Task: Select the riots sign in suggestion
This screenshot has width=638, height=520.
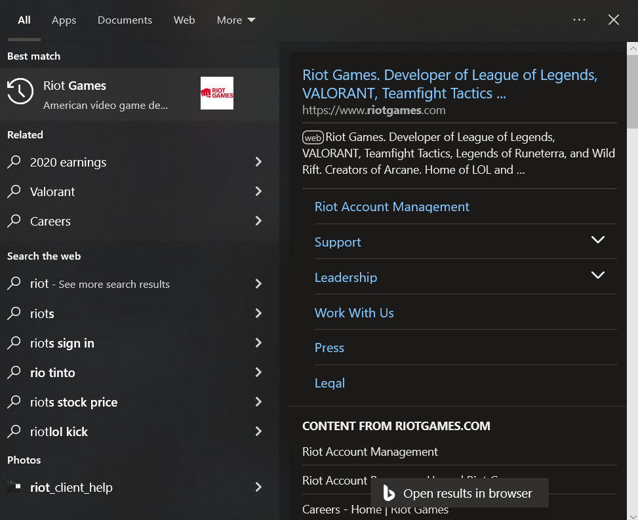Action: click(140, 342)
